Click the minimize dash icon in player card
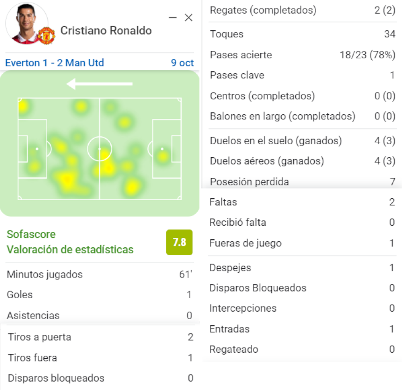Image resolution: width=405 pixels, height=390 pixels. 172,18
